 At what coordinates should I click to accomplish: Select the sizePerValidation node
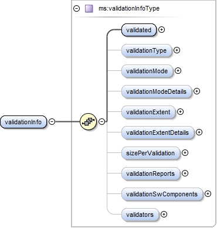[151, 153]
